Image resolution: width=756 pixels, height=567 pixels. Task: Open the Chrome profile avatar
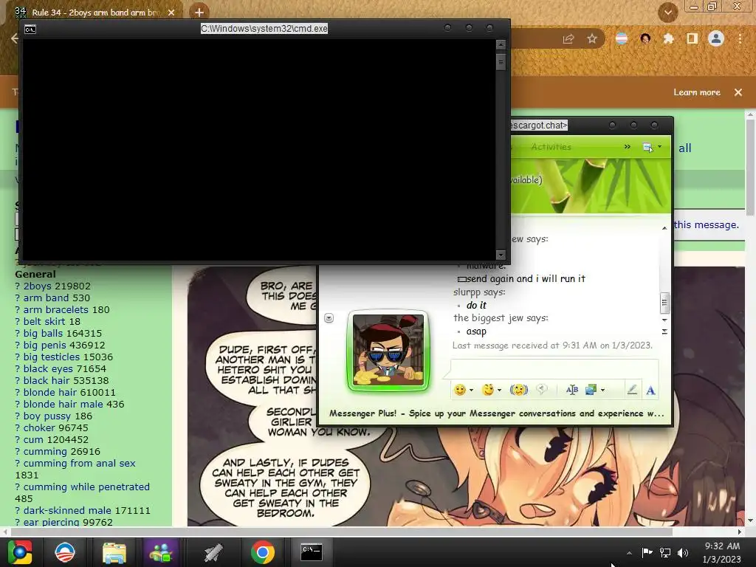pyautogui.click(x=716, y=38)
